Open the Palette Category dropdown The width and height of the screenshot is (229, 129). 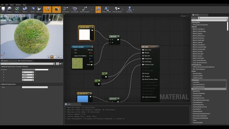tap(213, 18)
